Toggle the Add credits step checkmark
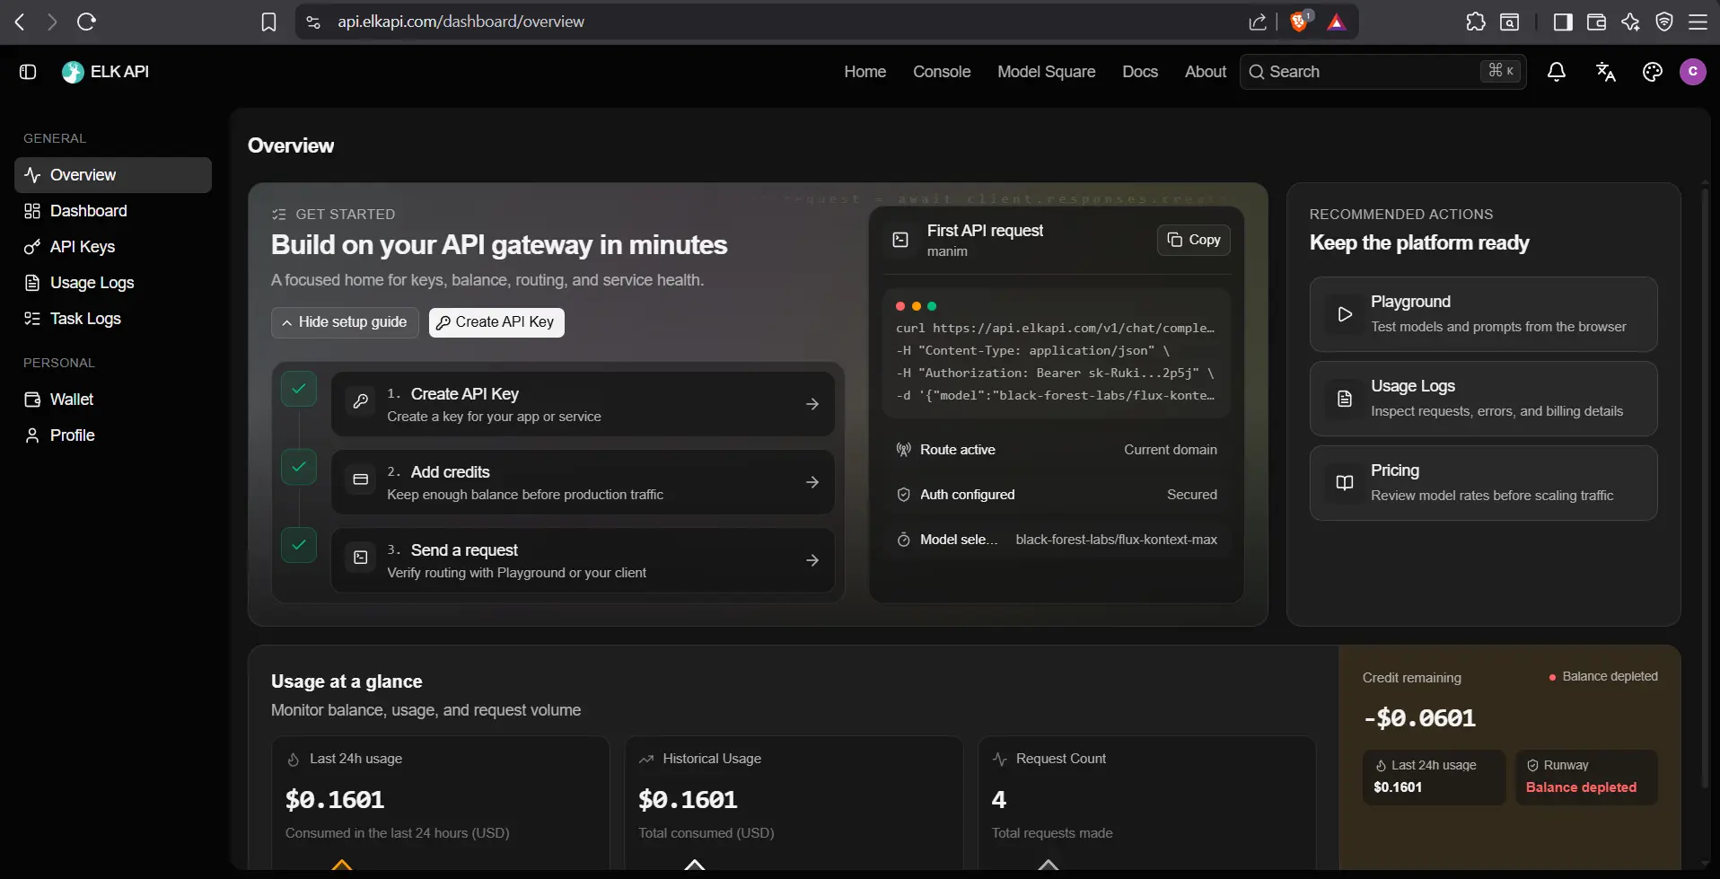The image size is (1720, 879). point(299,467)
